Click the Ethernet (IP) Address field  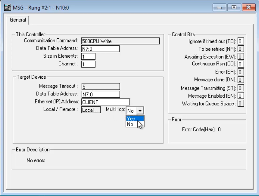click(x=106, y=102)
